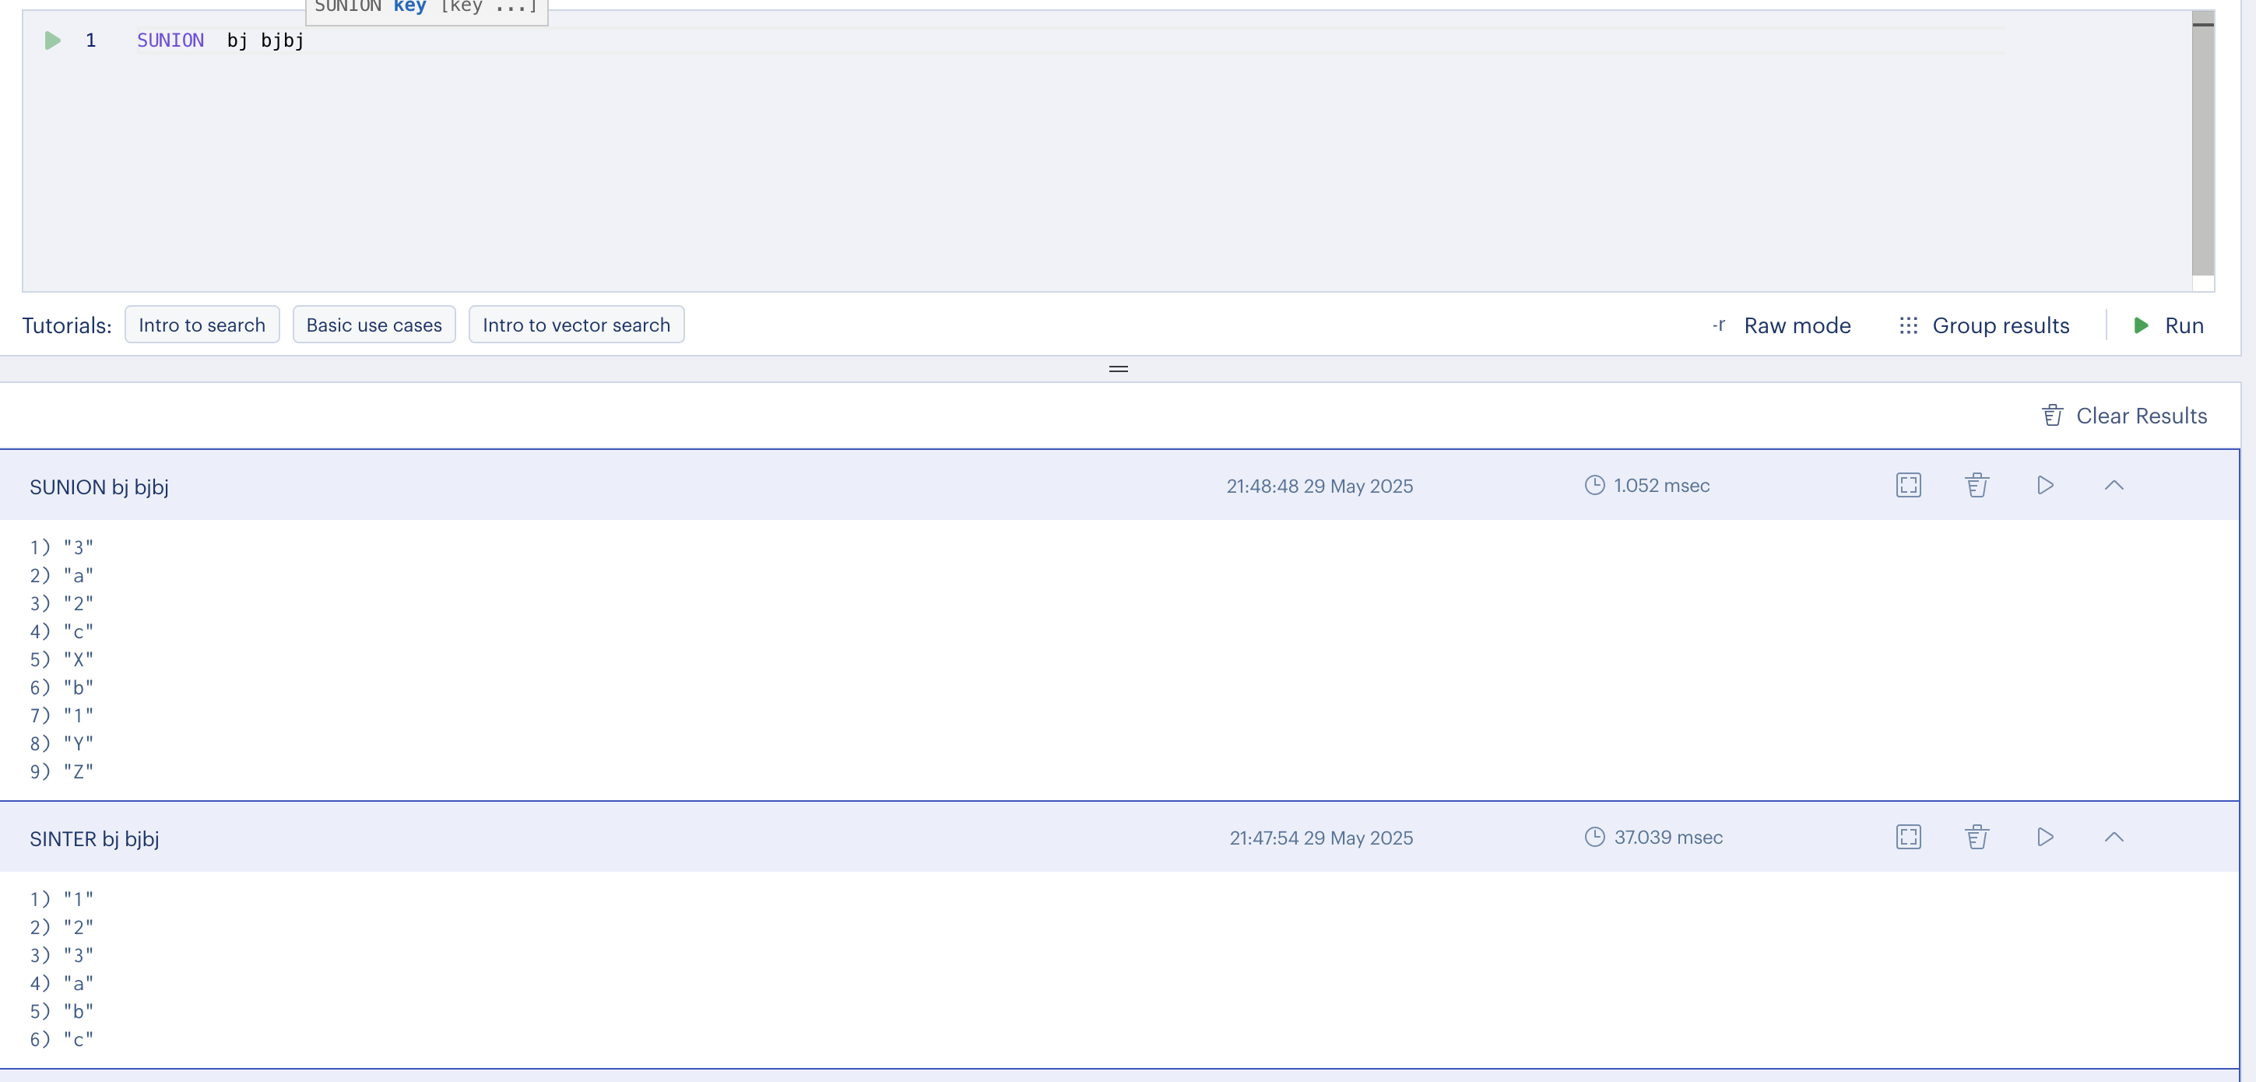Collapse the SINTER bj bjbj result
This screenshot has height=1082, width=2256.
[x=2114, y=837]
